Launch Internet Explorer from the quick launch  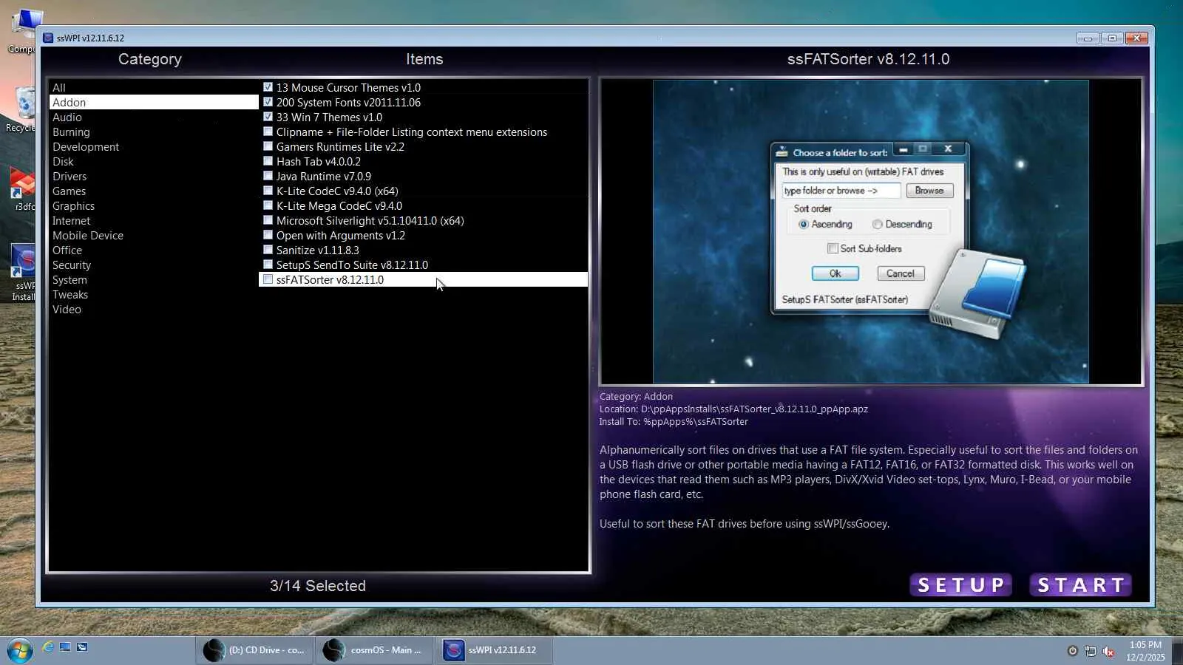pos(48,647)
